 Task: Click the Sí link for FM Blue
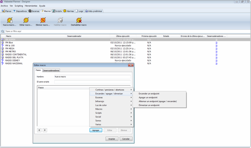216,43
